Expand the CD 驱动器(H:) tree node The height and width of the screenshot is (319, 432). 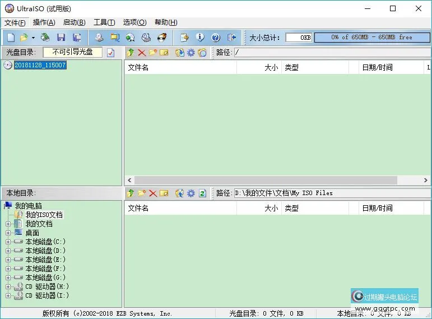[8, 286]
